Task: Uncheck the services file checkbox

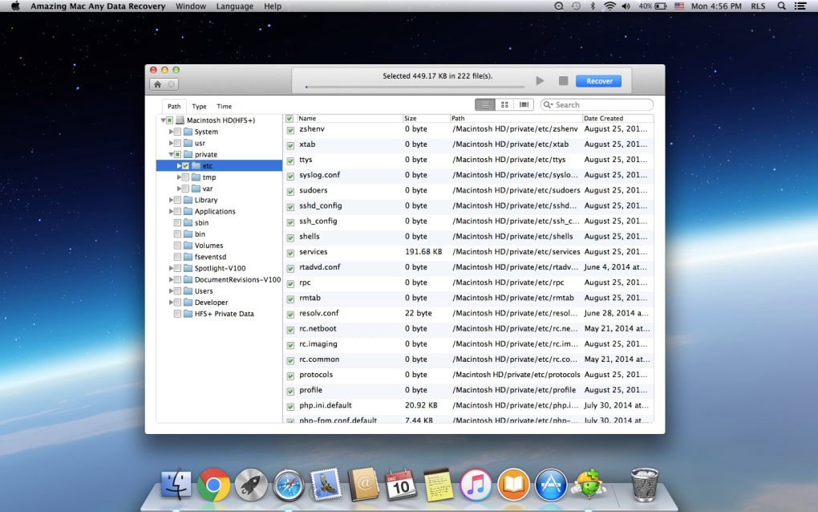Action: pos(290,253)
